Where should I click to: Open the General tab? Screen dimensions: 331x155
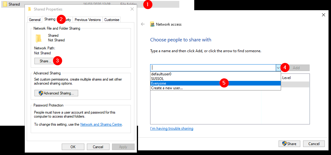click(35, 20)
